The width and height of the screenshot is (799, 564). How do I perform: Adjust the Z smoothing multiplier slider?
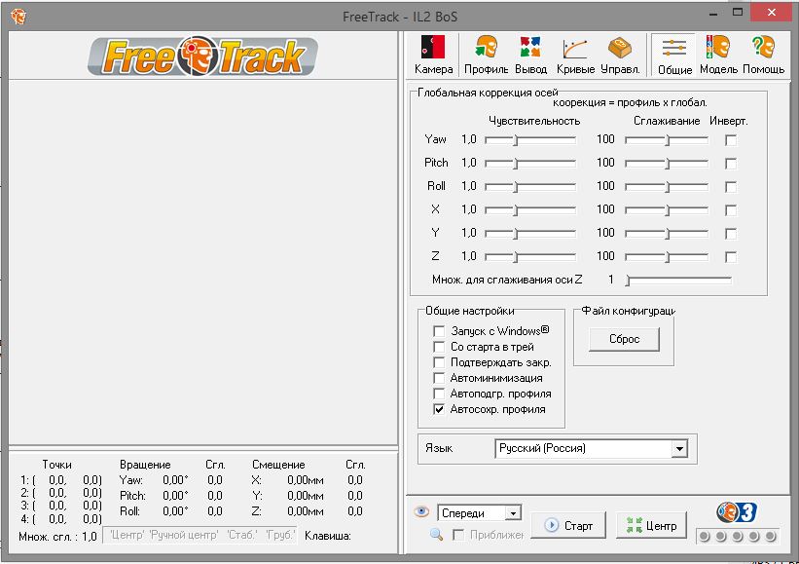(678, 280)
